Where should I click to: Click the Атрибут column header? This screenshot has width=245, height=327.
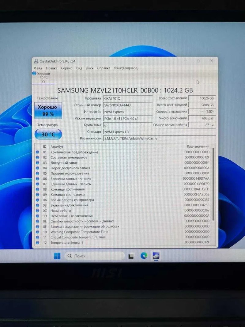pyautogui.click(x=57, y=146)
